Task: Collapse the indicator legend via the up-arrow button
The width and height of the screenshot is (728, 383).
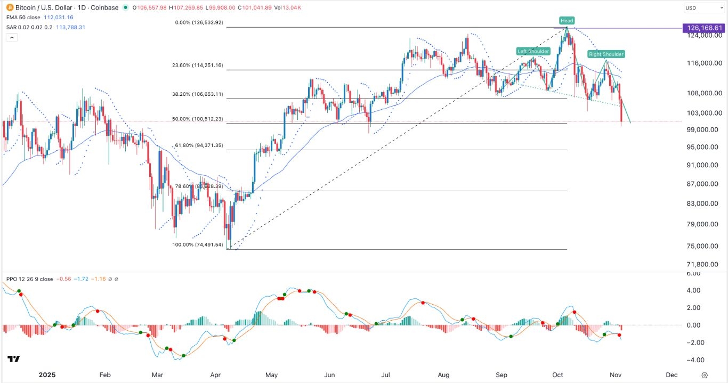Action: 11,37
